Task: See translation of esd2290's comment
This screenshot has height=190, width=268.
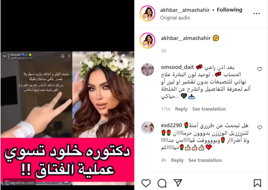Action: point(205,160)
